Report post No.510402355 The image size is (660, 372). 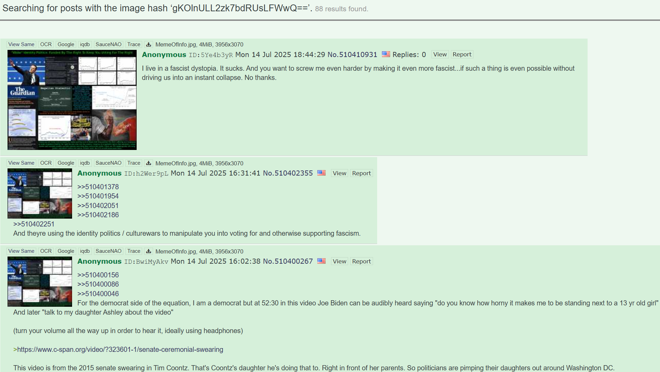point(361,173)
